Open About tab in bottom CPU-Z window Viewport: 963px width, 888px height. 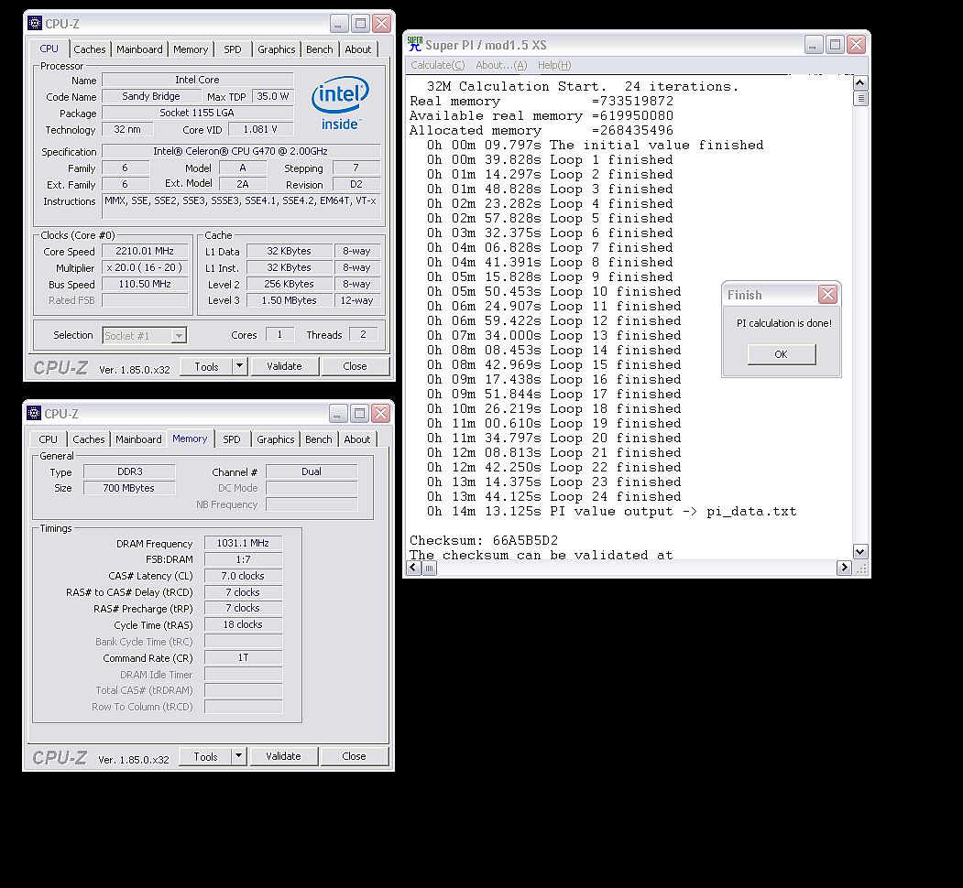pos(356,439)
